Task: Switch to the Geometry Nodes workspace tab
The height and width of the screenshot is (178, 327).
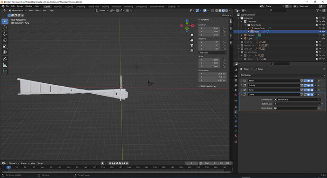Action: point(157,7)
